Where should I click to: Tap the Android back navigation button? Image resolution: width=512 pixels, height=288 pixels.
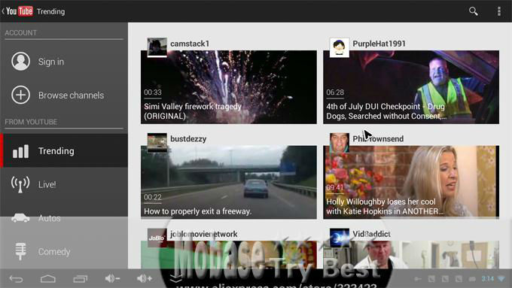click(16, 279)
